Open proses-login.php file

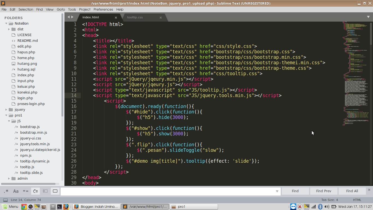[x=31, y=104]
